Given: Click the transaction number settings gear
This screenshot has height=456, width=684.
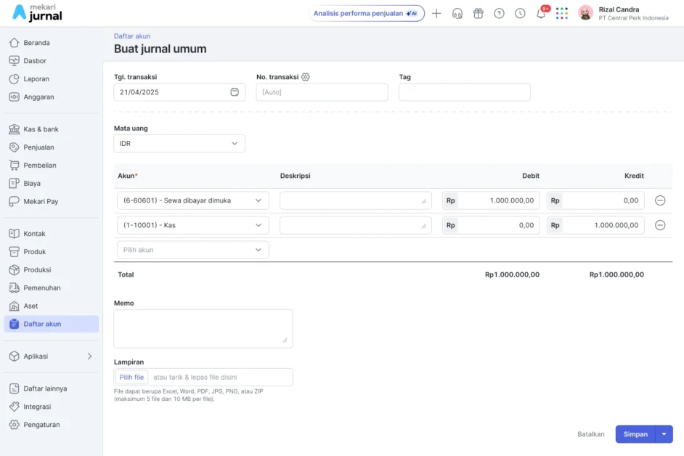Looking at the screenshot, I should click(306, 77).
